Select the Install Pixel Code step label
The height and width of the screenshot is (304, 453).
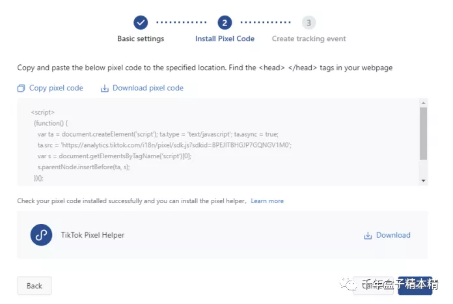pyautogui.click(x=225, y=38)
